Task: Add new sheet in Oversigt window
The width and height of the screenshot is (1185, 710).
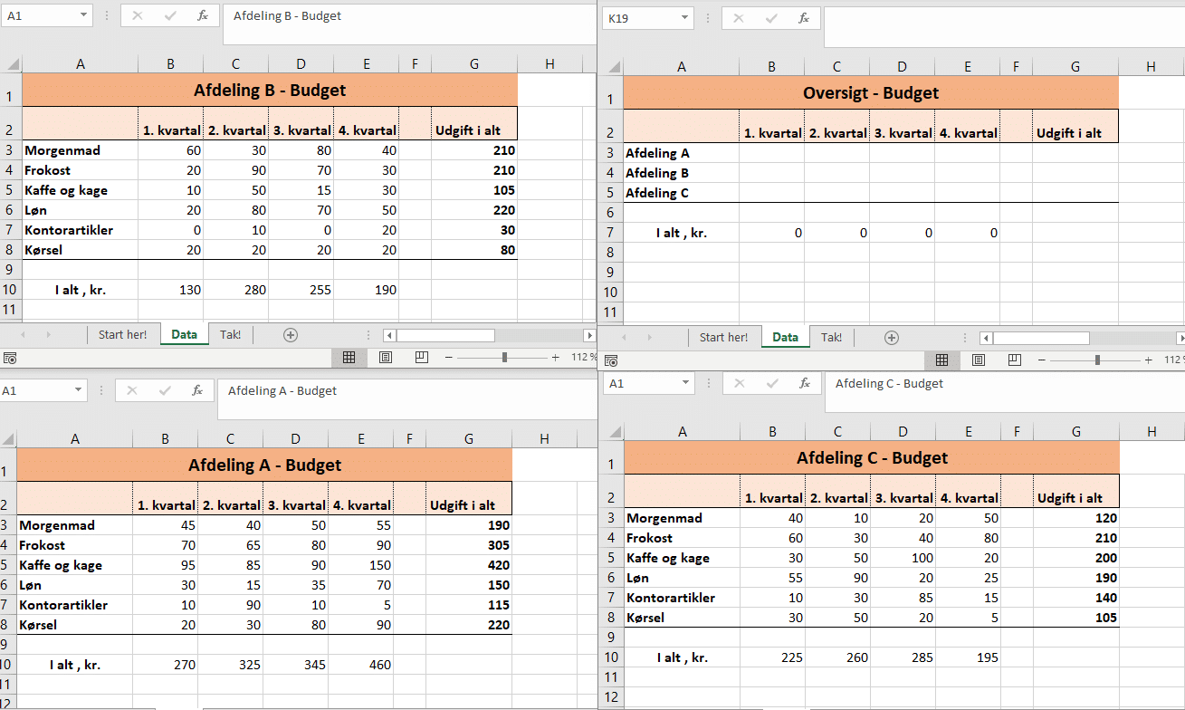Action: [892, 338]
